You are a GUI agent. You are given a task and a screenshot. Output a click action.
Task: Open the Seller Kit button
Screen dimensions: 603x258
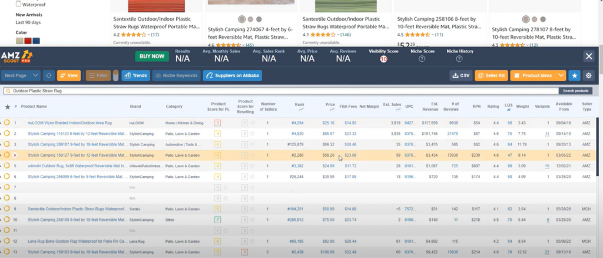coord(492,76)
